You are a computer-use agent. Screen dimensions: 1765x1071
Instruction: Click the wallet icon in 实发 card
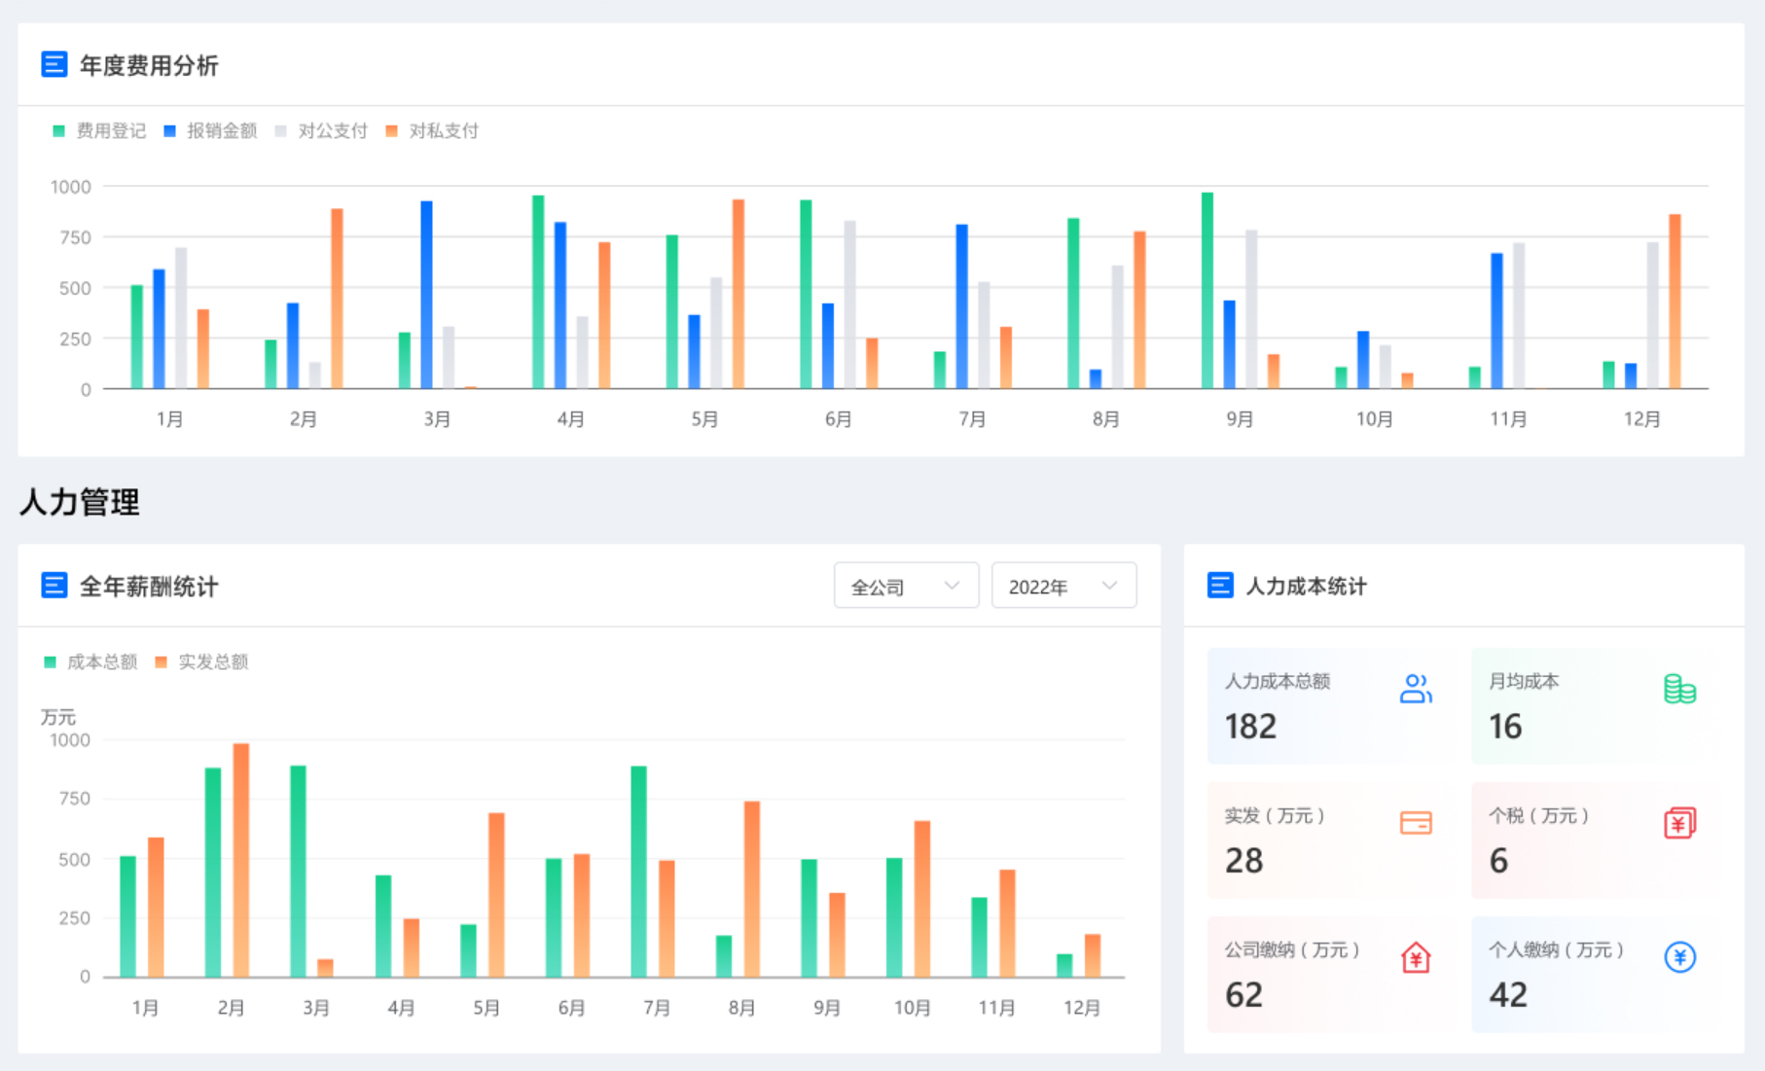pos(1416,823)
